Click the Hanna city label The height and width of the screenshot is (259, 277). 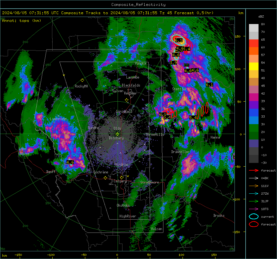[215, 137]
